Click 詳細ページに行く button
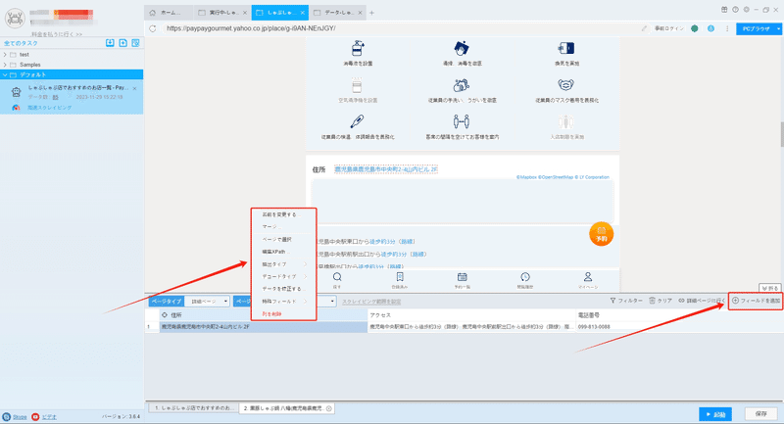The width and height of the screenshot is (784, 424). click(x=702, y=301)
